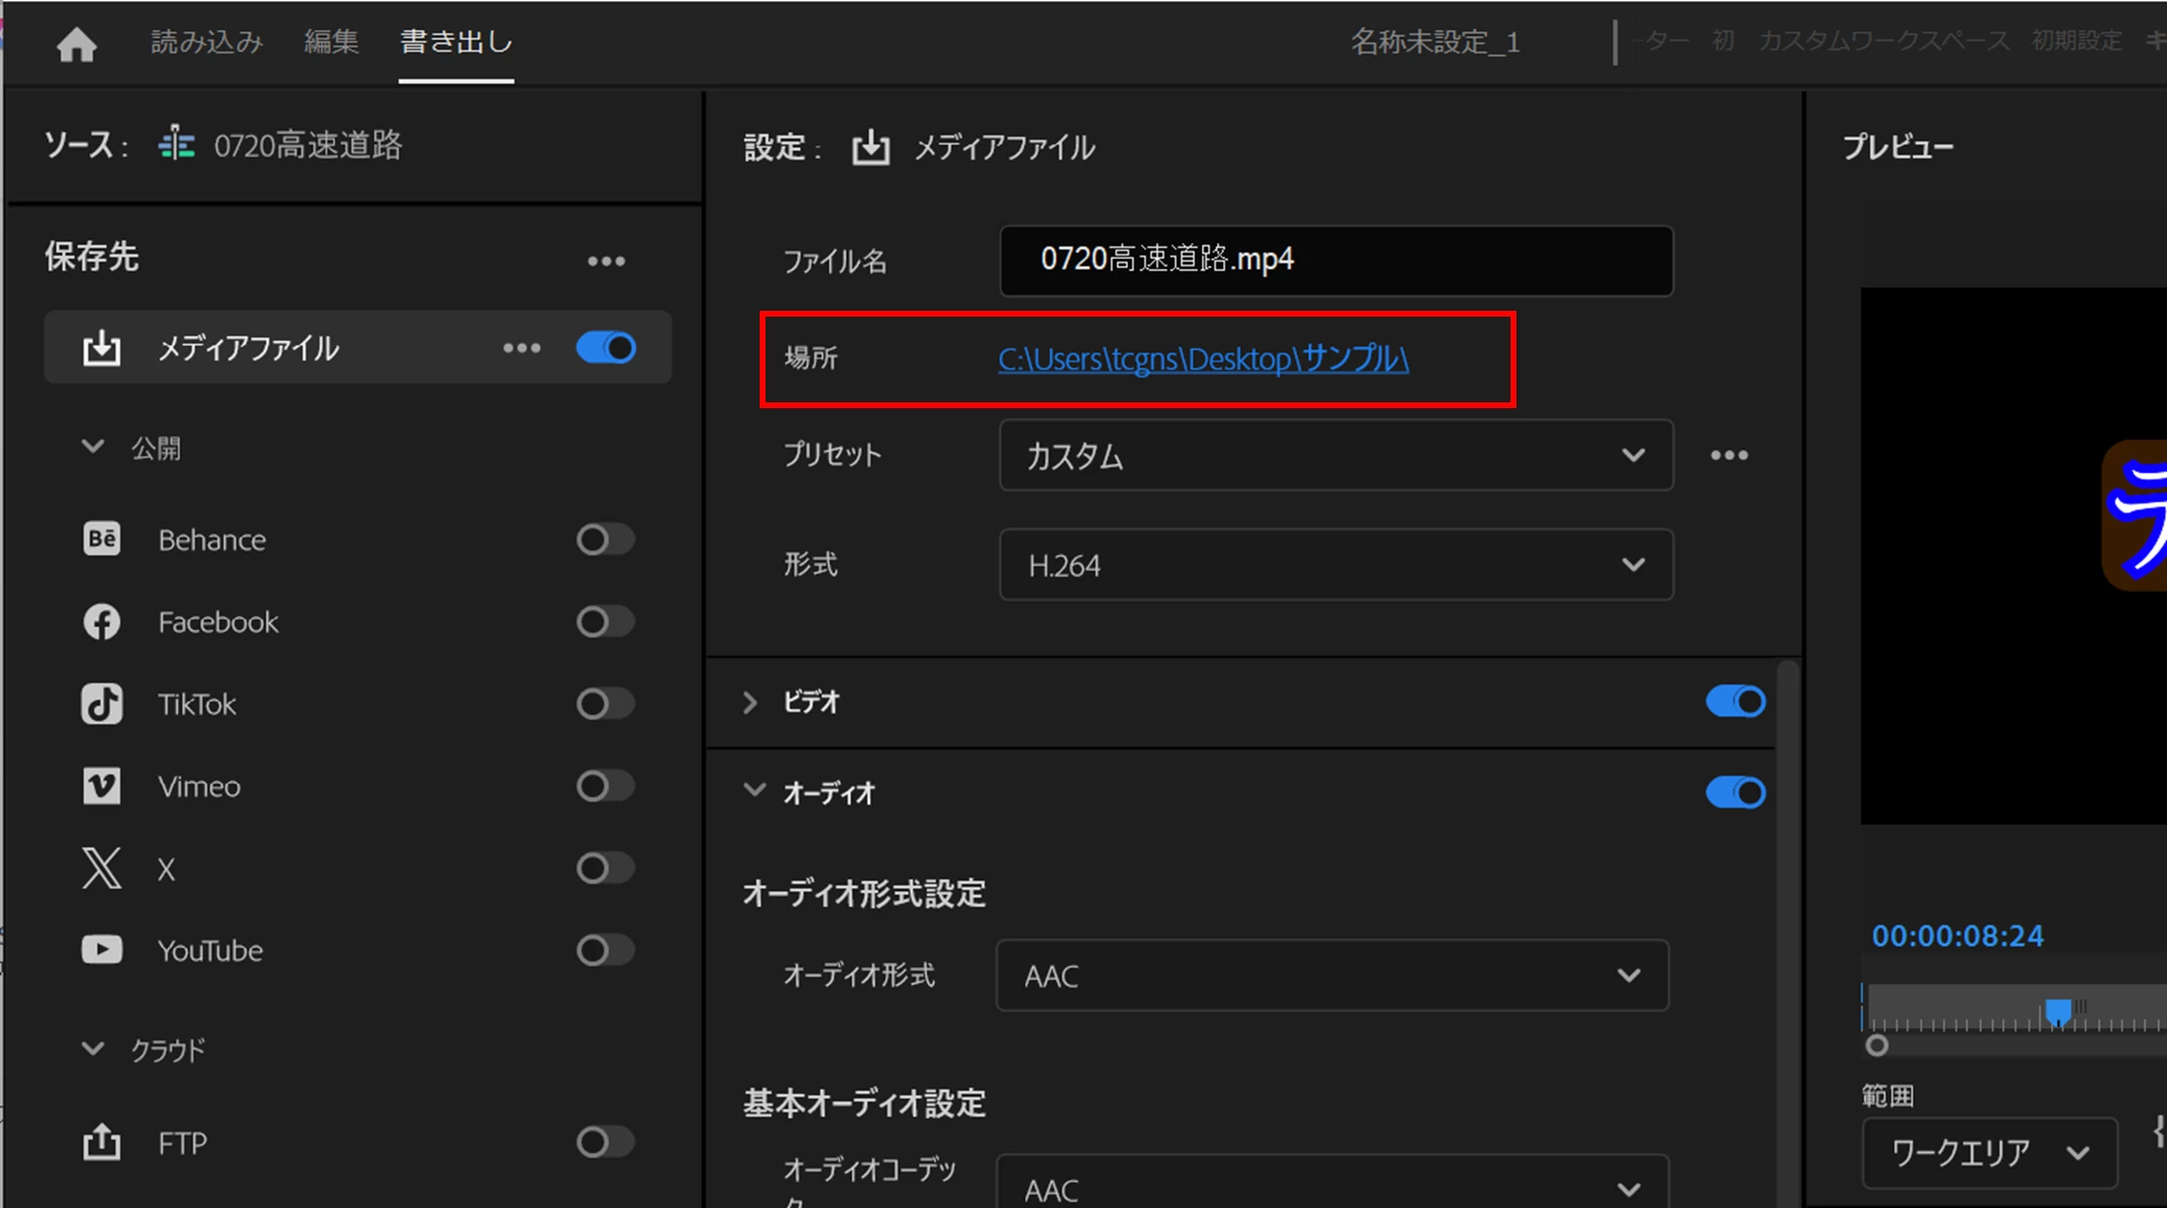Switch to the 読み込み tab
The height and width of the screenshot is (1208, 2167).
206,42
